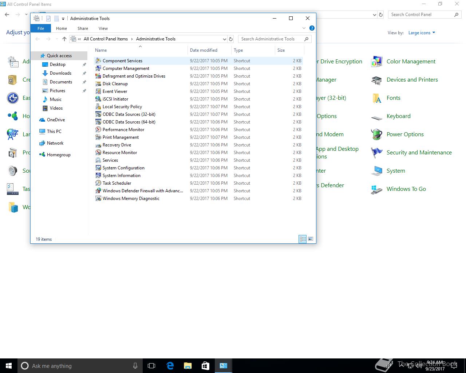The height and width of the screenshot is (373, 466).
Task: Open the File ribbon tab
Action: coord(41,28)
